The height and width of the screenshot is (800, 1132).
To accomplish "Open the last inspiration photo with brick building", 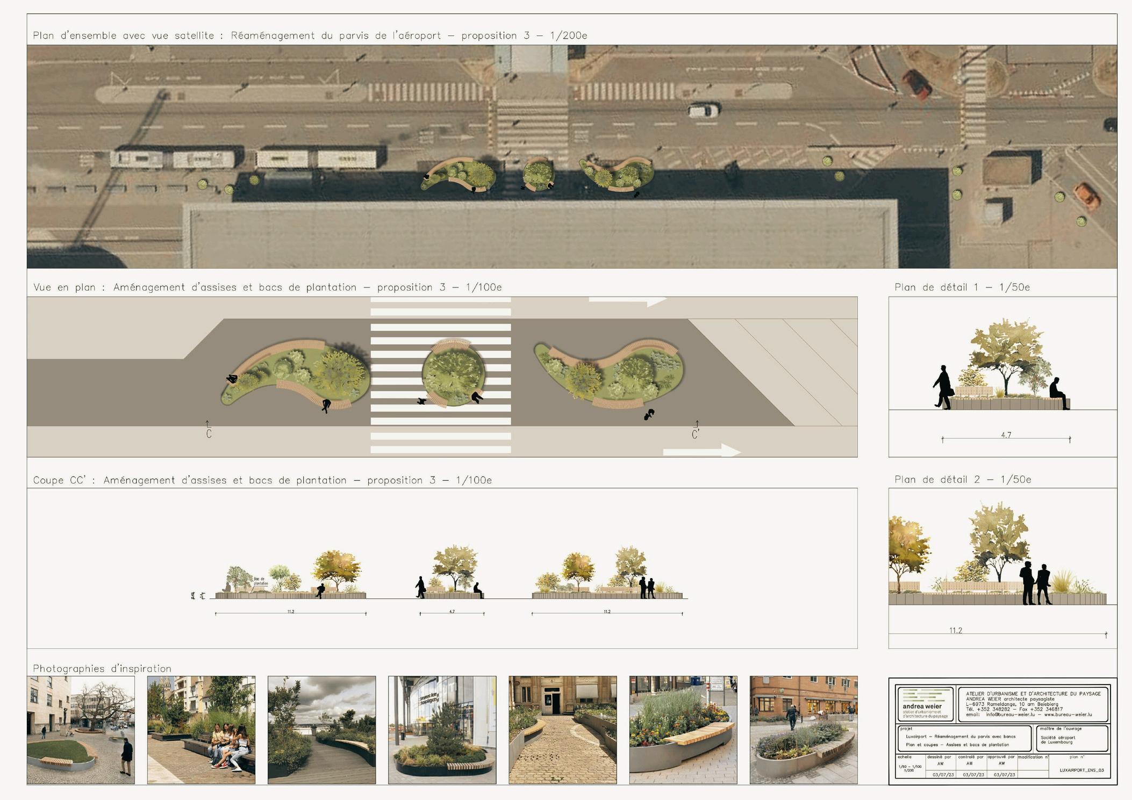I will pos(803,730).
